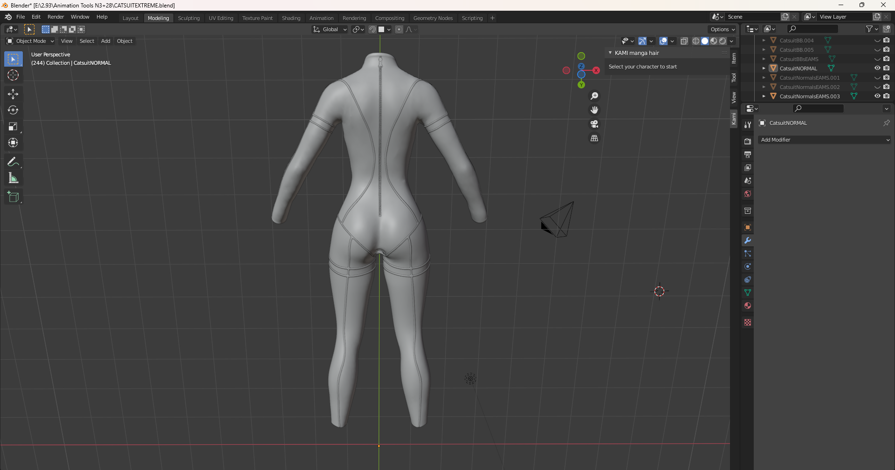
Task: Toggle proportional editing icon
Action: [x=399, y=29]
